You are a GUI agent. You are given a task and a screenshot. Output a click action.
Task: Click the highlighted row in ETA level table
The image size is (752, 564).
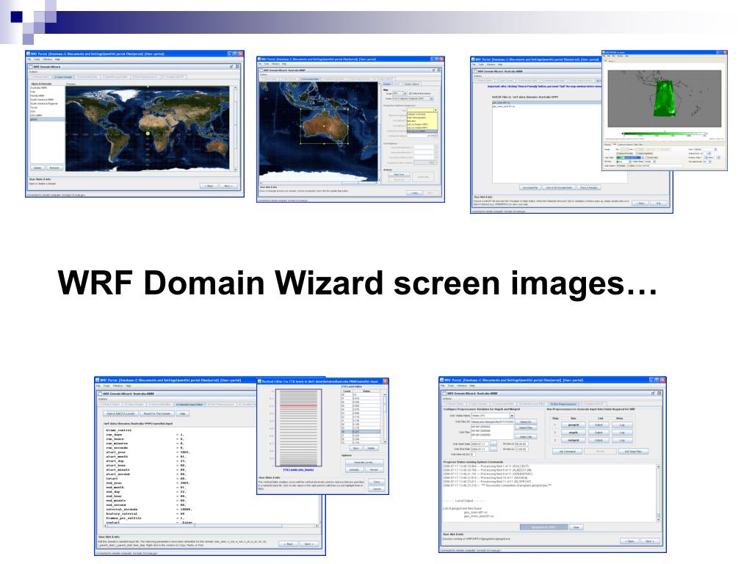point(361,432)
